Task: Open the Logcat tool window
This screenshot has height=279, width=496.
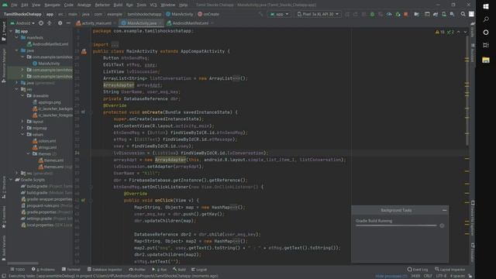Action: pyautogui.click(x=199, y=270)
